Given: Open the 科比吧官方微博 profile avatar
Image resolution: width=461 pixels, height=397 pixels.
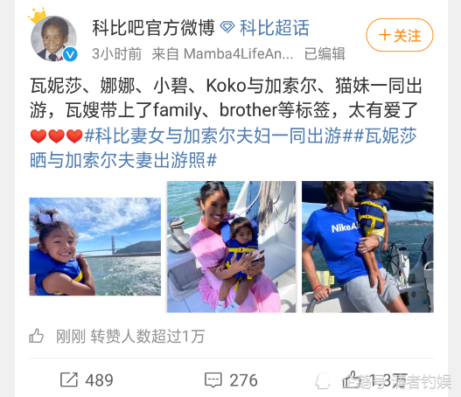Looking at the screenshot, I should point(53,38).
